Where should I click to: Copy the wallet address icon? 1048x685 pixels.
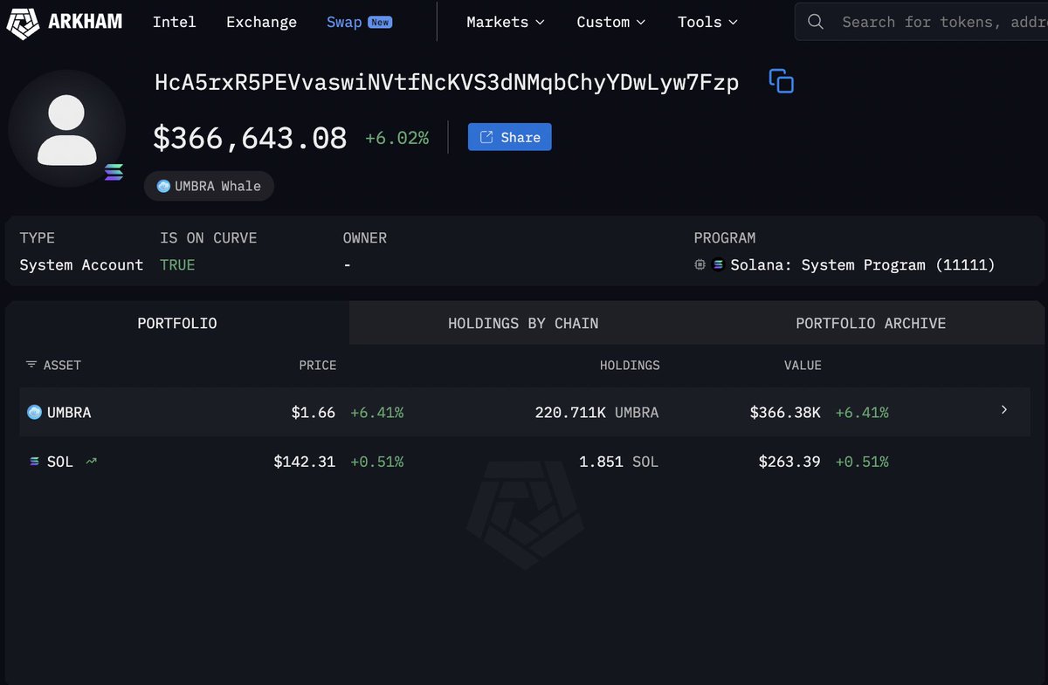[781, 82]
